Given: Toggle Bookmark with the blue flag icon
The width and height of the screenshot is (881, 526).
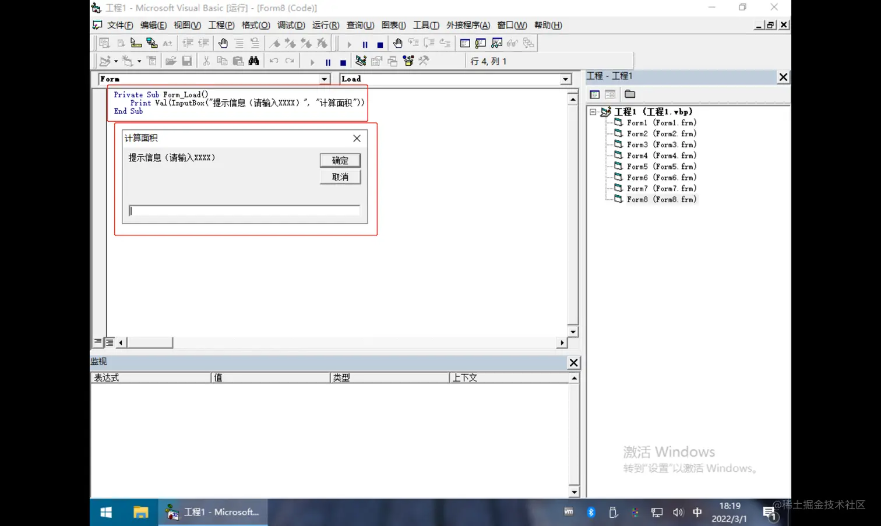Looking at the screenshot, I should 274,43.
